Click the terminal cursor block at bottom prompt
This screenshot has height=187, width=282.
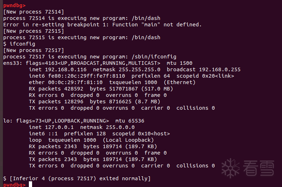[30, 184]
